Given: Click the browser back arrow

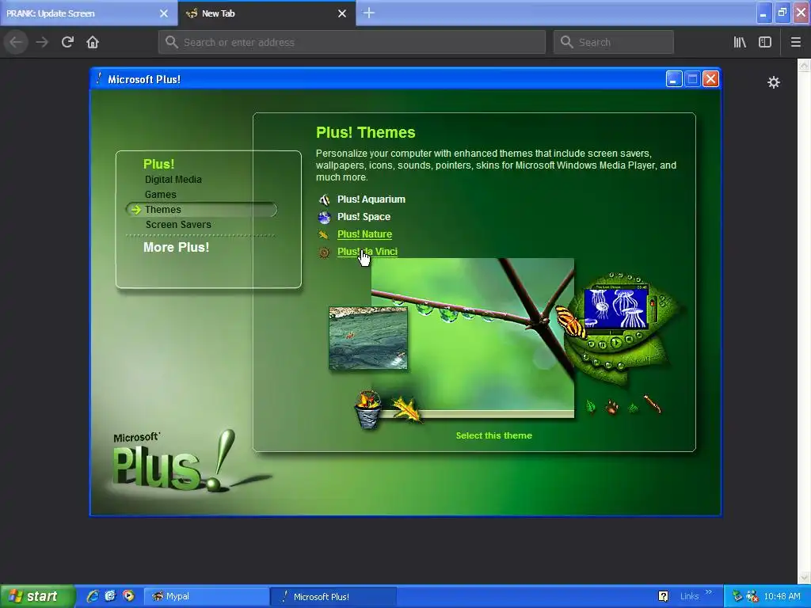Looking at the screenshot, I should [x=16, y=42].
